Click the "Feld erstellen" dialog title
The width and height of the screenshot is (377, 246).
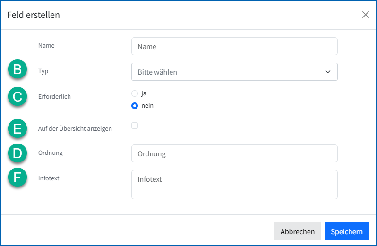pyautogui.click(x=33, y=15)
